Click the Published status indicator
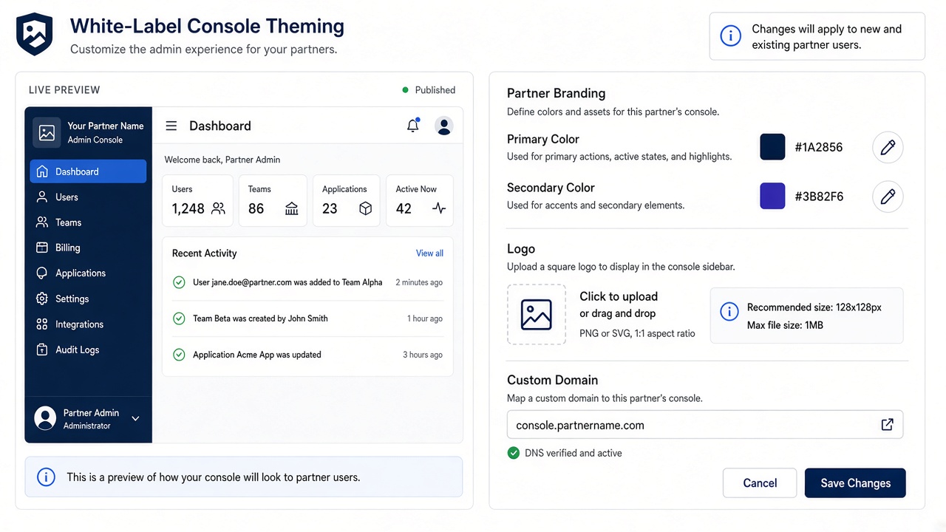The image size is (946, 532). click(429, 90)
